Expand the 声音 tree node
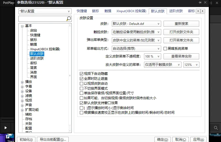The image size is (221, 142). 22,105
